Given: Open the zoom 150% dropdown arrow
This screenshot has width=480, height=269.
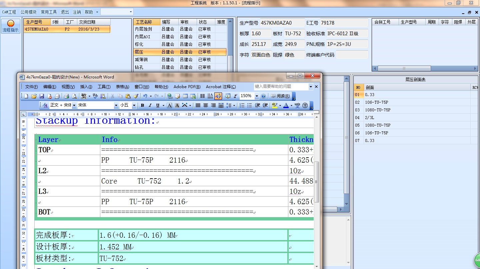Looking at the screenshot, I should pyautogui.click(x=257, y=96).
